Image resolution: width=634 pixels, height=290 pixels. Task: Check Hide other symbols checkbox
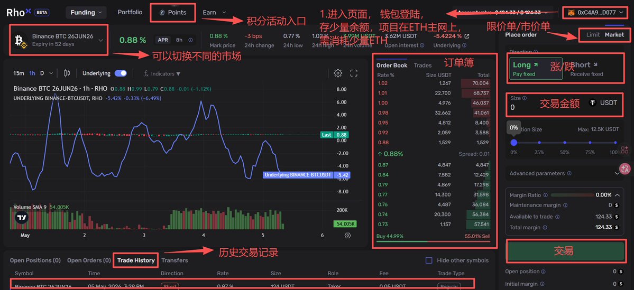pos(429,260)
